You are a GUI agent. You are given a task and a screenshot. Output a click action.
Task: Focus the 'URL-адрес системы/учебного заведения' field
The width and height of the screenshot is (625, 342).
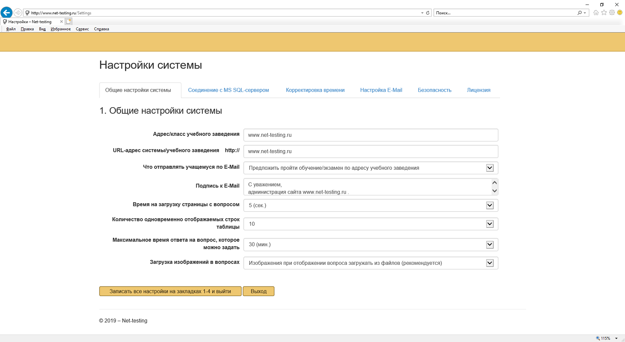pos(371,151)
